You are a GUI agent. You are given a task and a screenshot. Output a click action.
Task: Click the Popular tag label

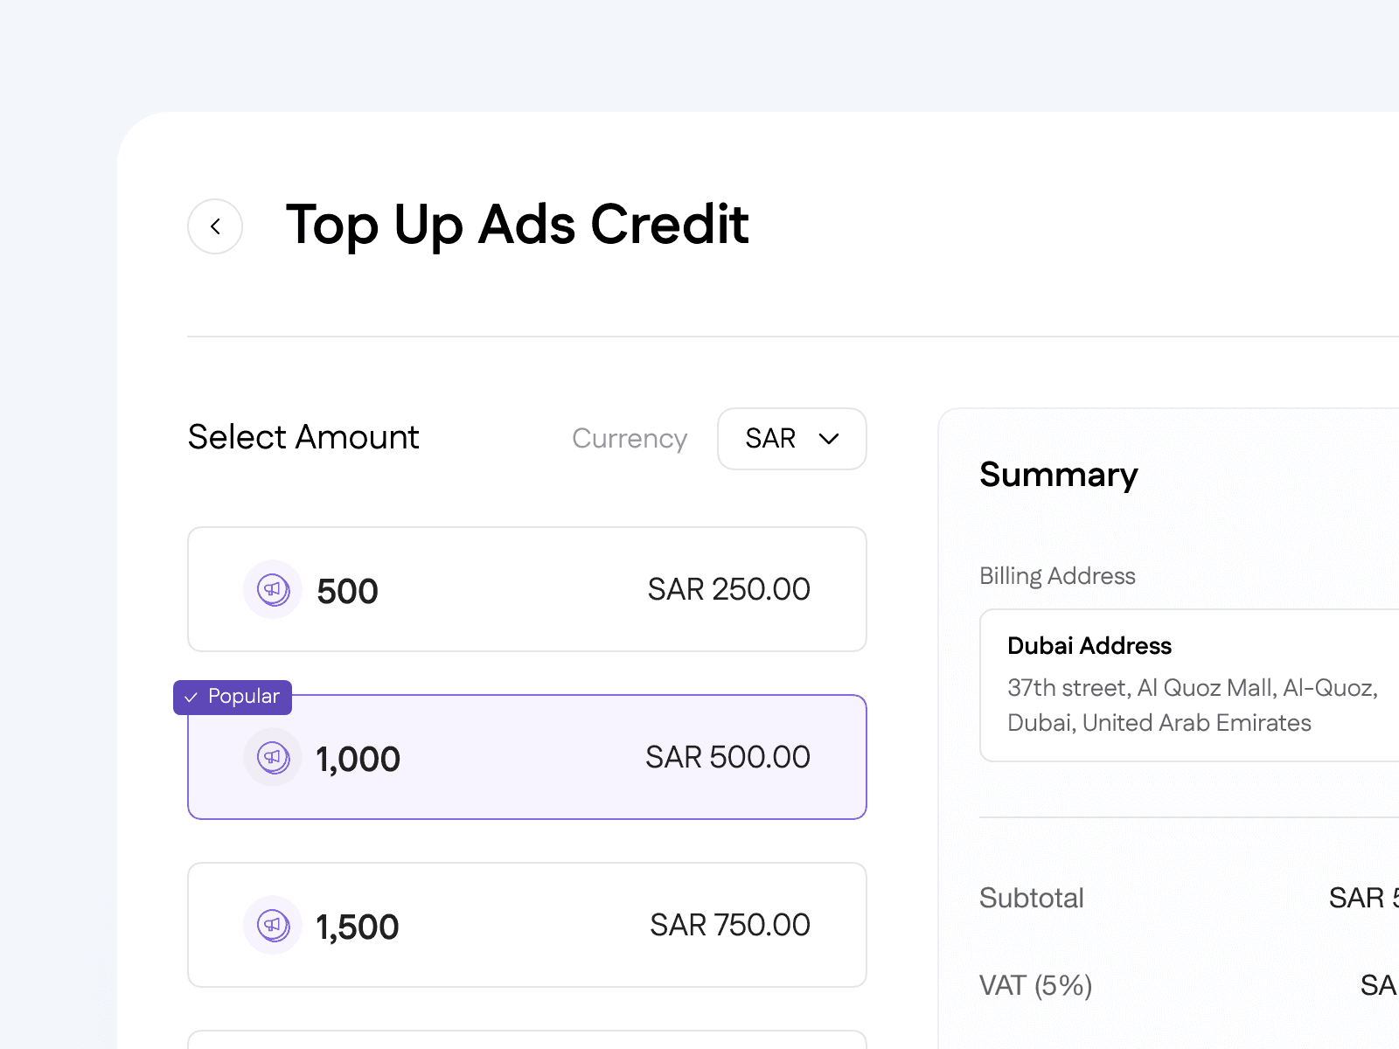point(244,697)
